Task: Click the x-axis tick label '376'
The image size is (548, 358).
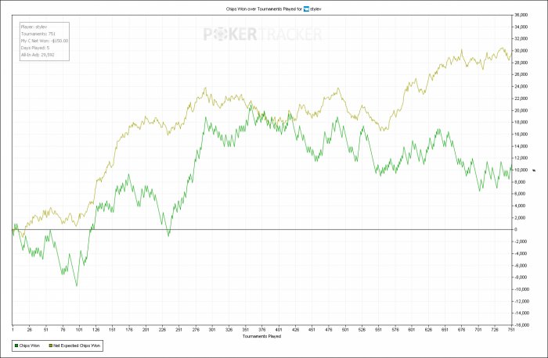Action: pyautogui.click(x=262, y=329)
